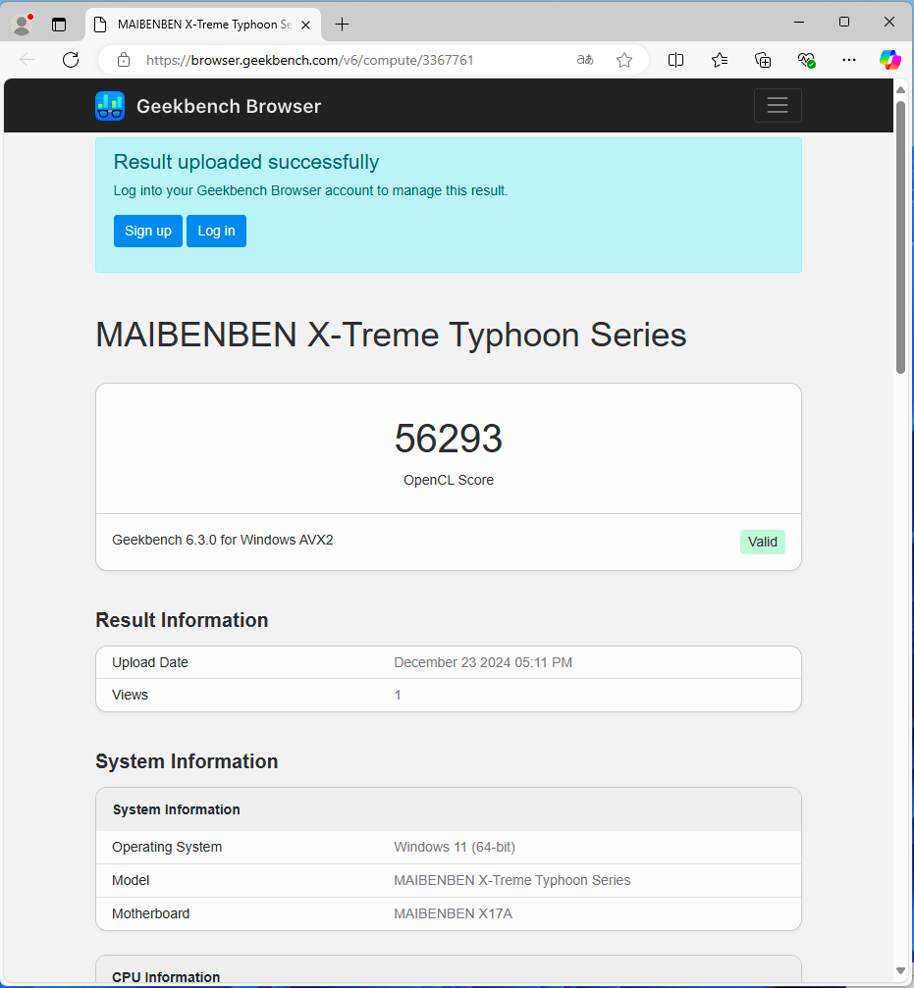Maximize the browser window

(x=844, y=22)
